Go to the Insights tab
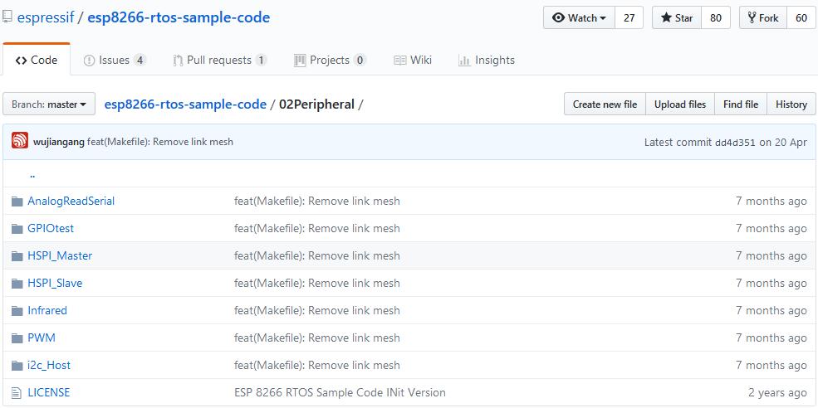This screenshot has height=408, width=818. (486, 60)
